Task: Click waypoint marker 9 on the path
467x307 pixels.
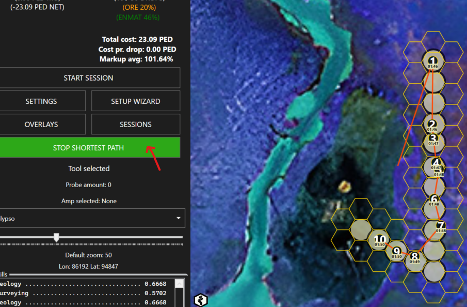Action: [x=396, y=252]
